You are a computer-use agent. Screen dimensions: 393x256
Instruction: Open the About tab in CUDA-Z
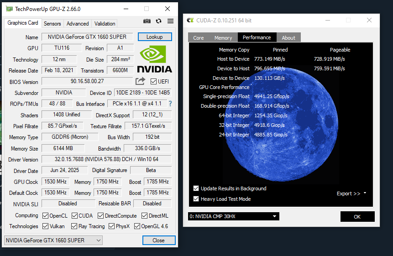(x=288, y=38)
